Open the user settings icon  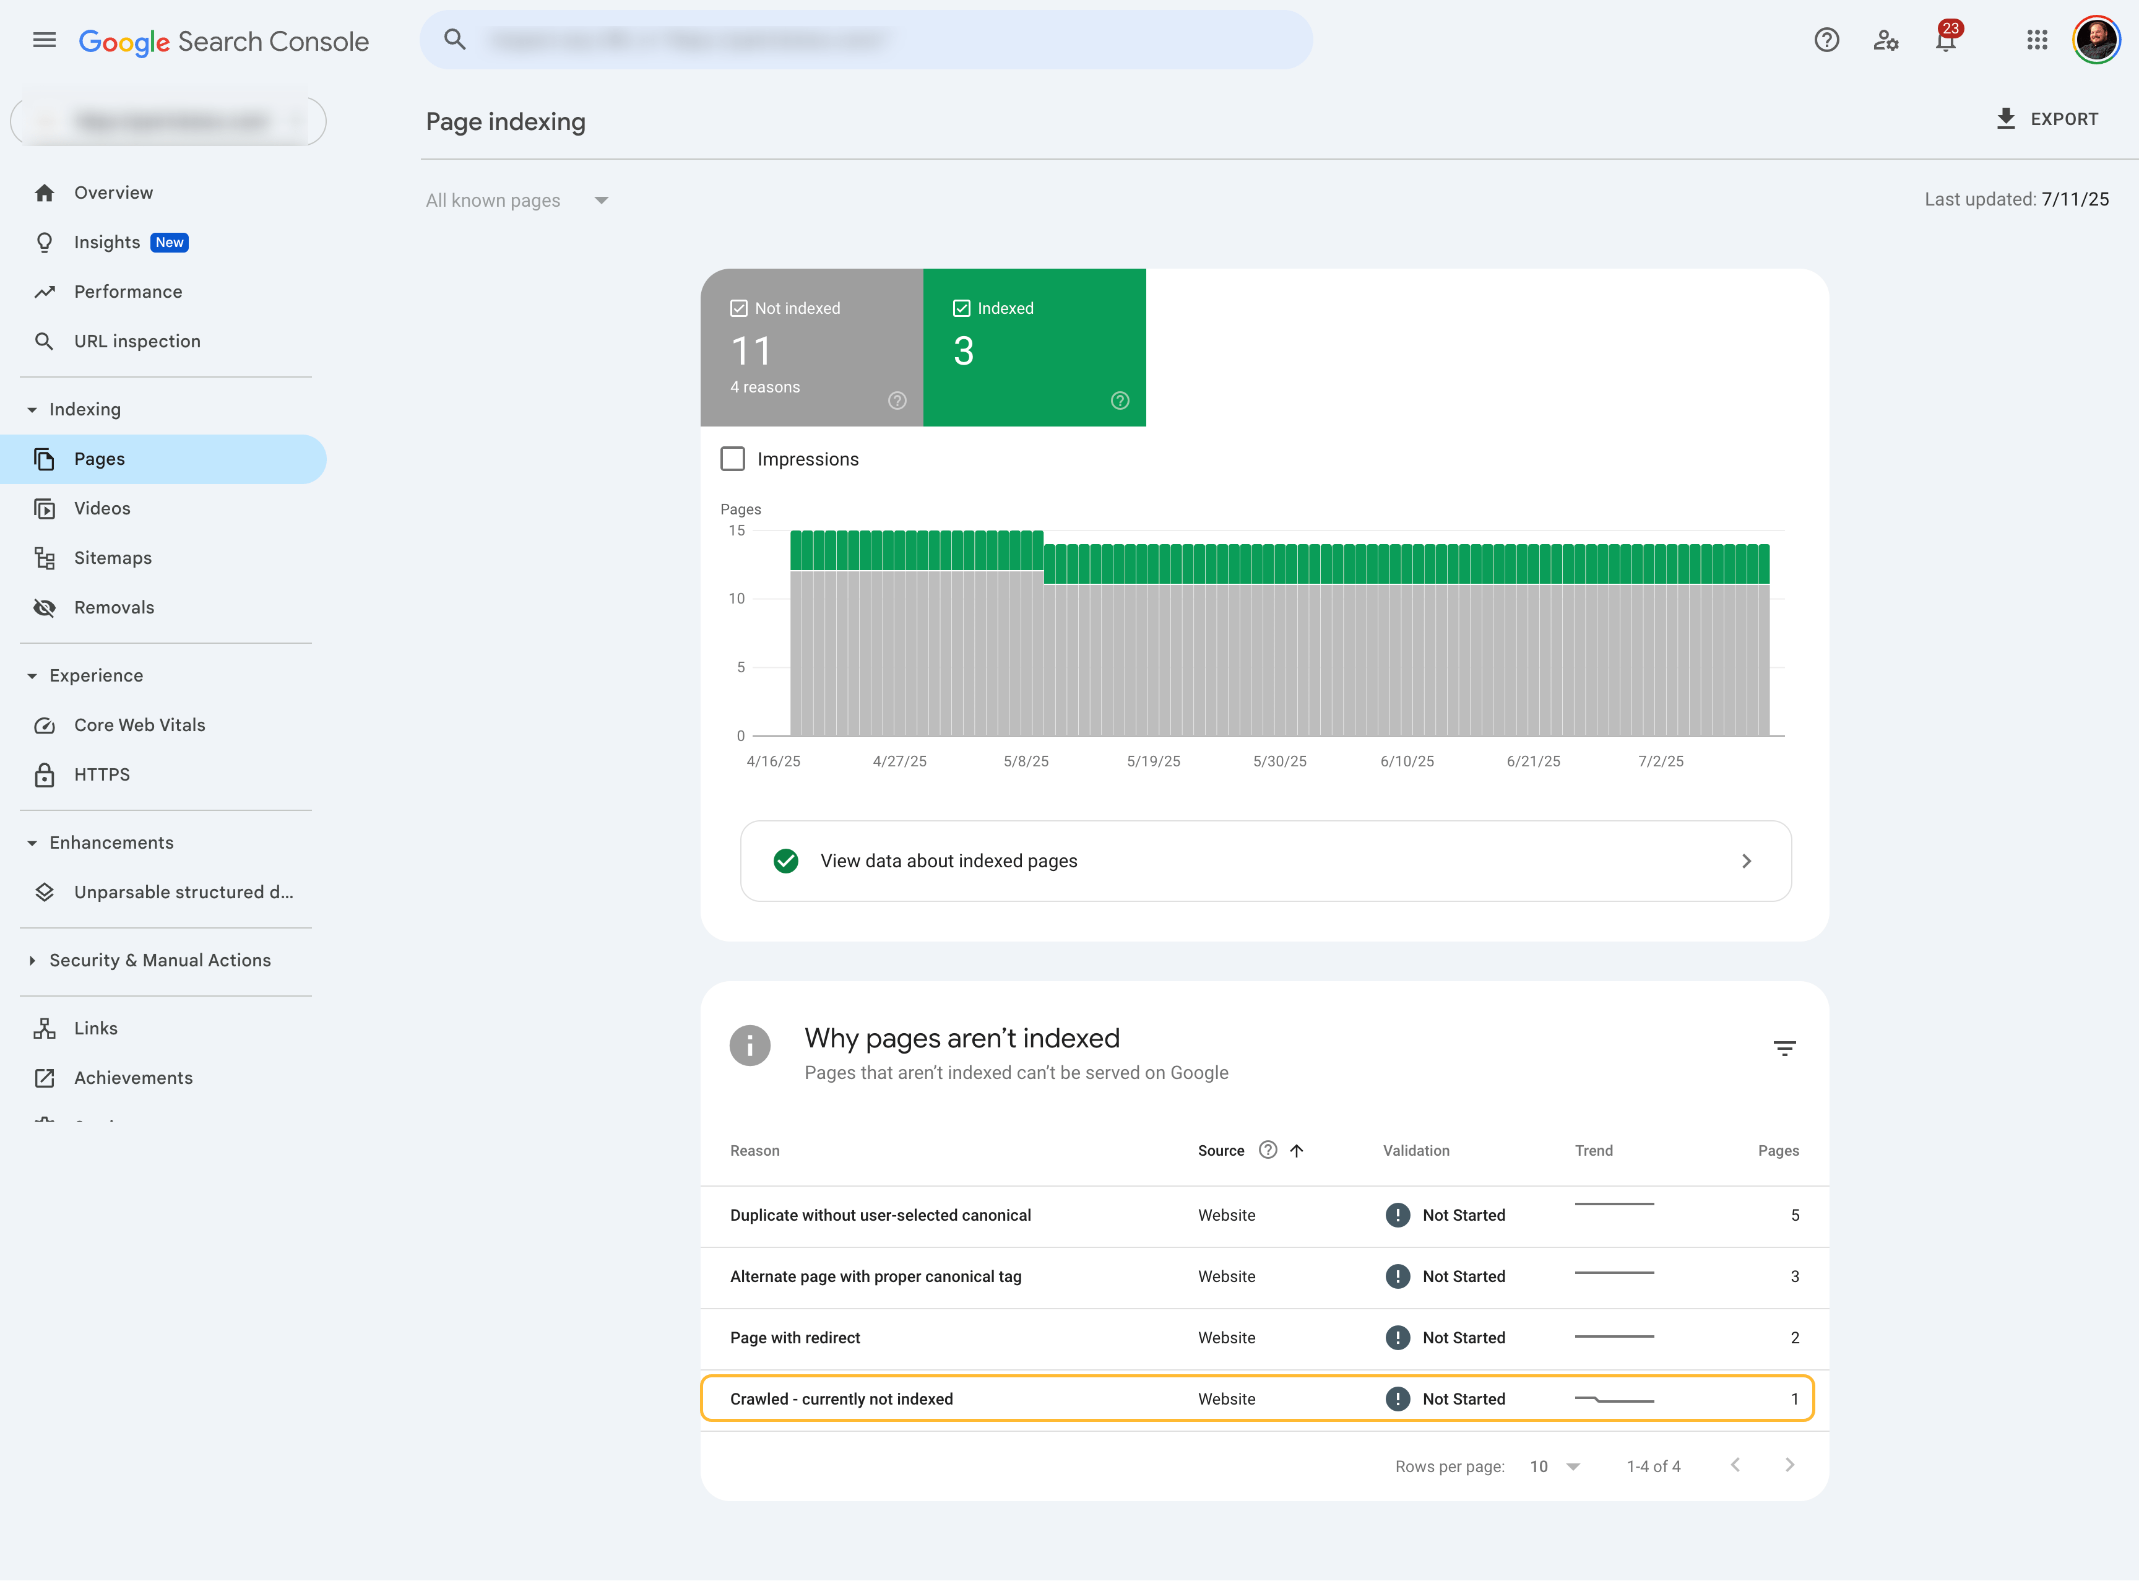[x=1885, y=40]
